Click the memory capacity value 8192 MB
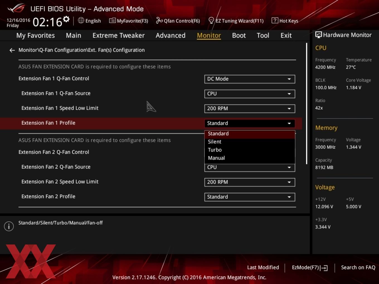This screenshot has height=284, width=379. point(324,167)
